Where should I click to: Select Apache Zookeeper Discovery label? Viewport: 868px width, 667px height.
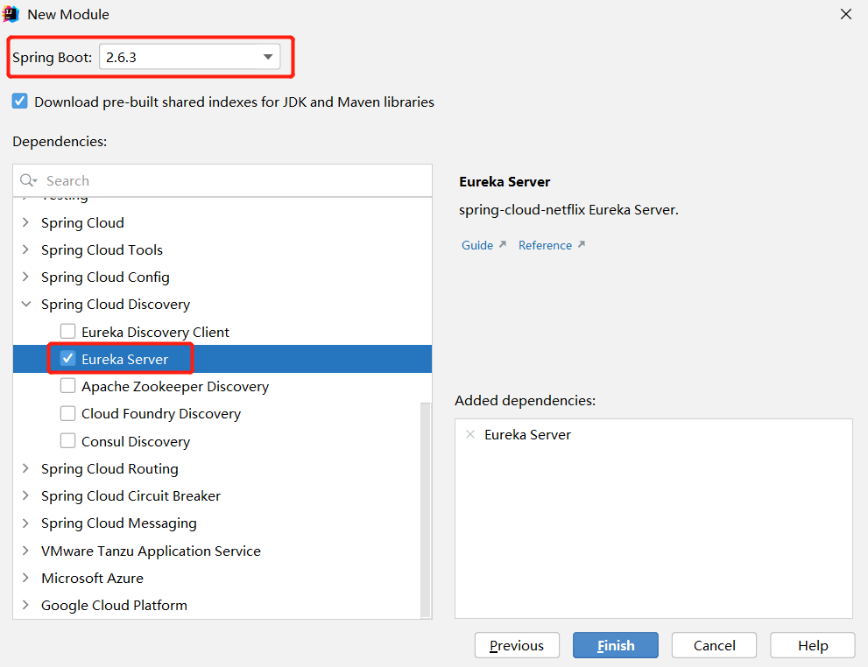point(175,386)
